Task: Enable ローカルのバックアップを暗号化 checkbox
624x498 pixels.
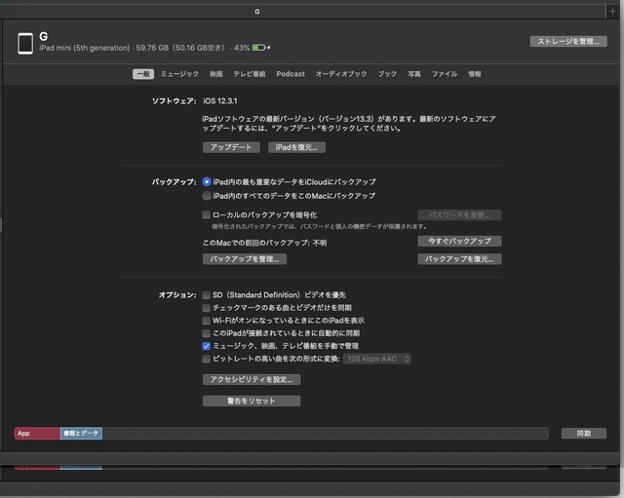Action: [206, 214]
